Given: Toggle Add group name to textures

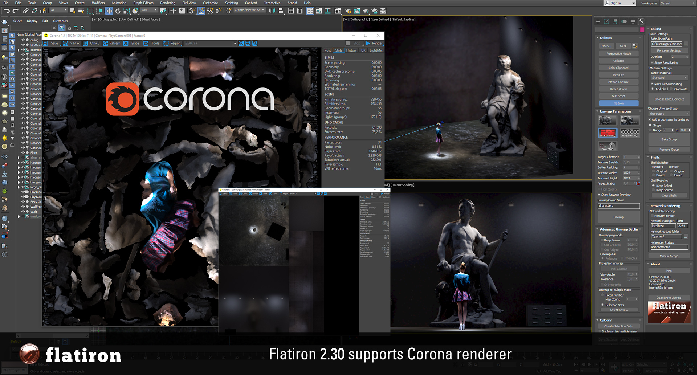Looking at the screenshot, I should coord(650,119).
